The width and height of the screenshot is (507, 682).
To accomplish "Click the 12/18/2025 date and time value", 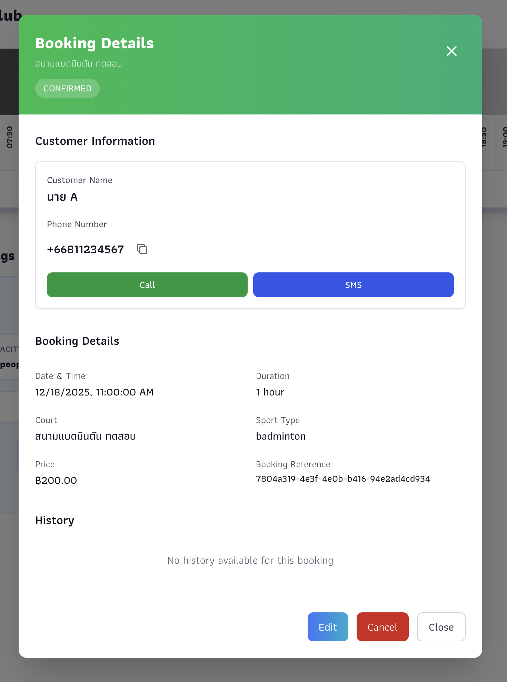I will coord(95,392).
